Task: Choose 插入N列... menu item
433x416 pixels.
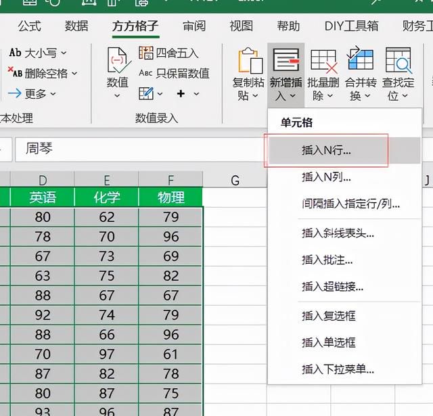Action: click(344, 177)
